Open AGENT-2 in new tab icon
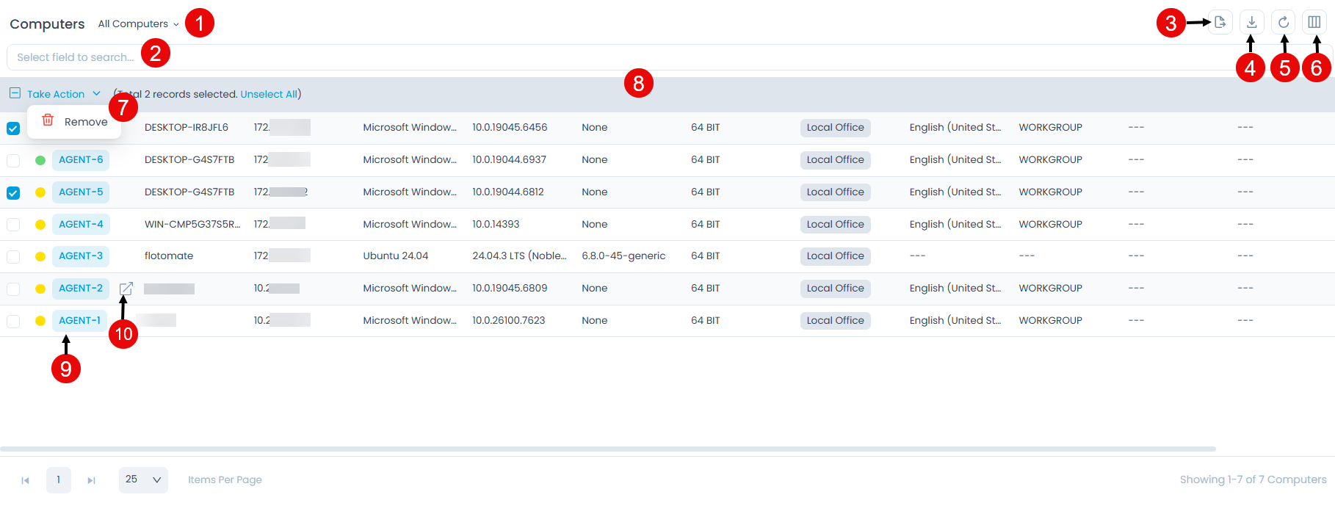Viewport: 1335px width, 525px height. pyautogui.click(x=126, y=289)
